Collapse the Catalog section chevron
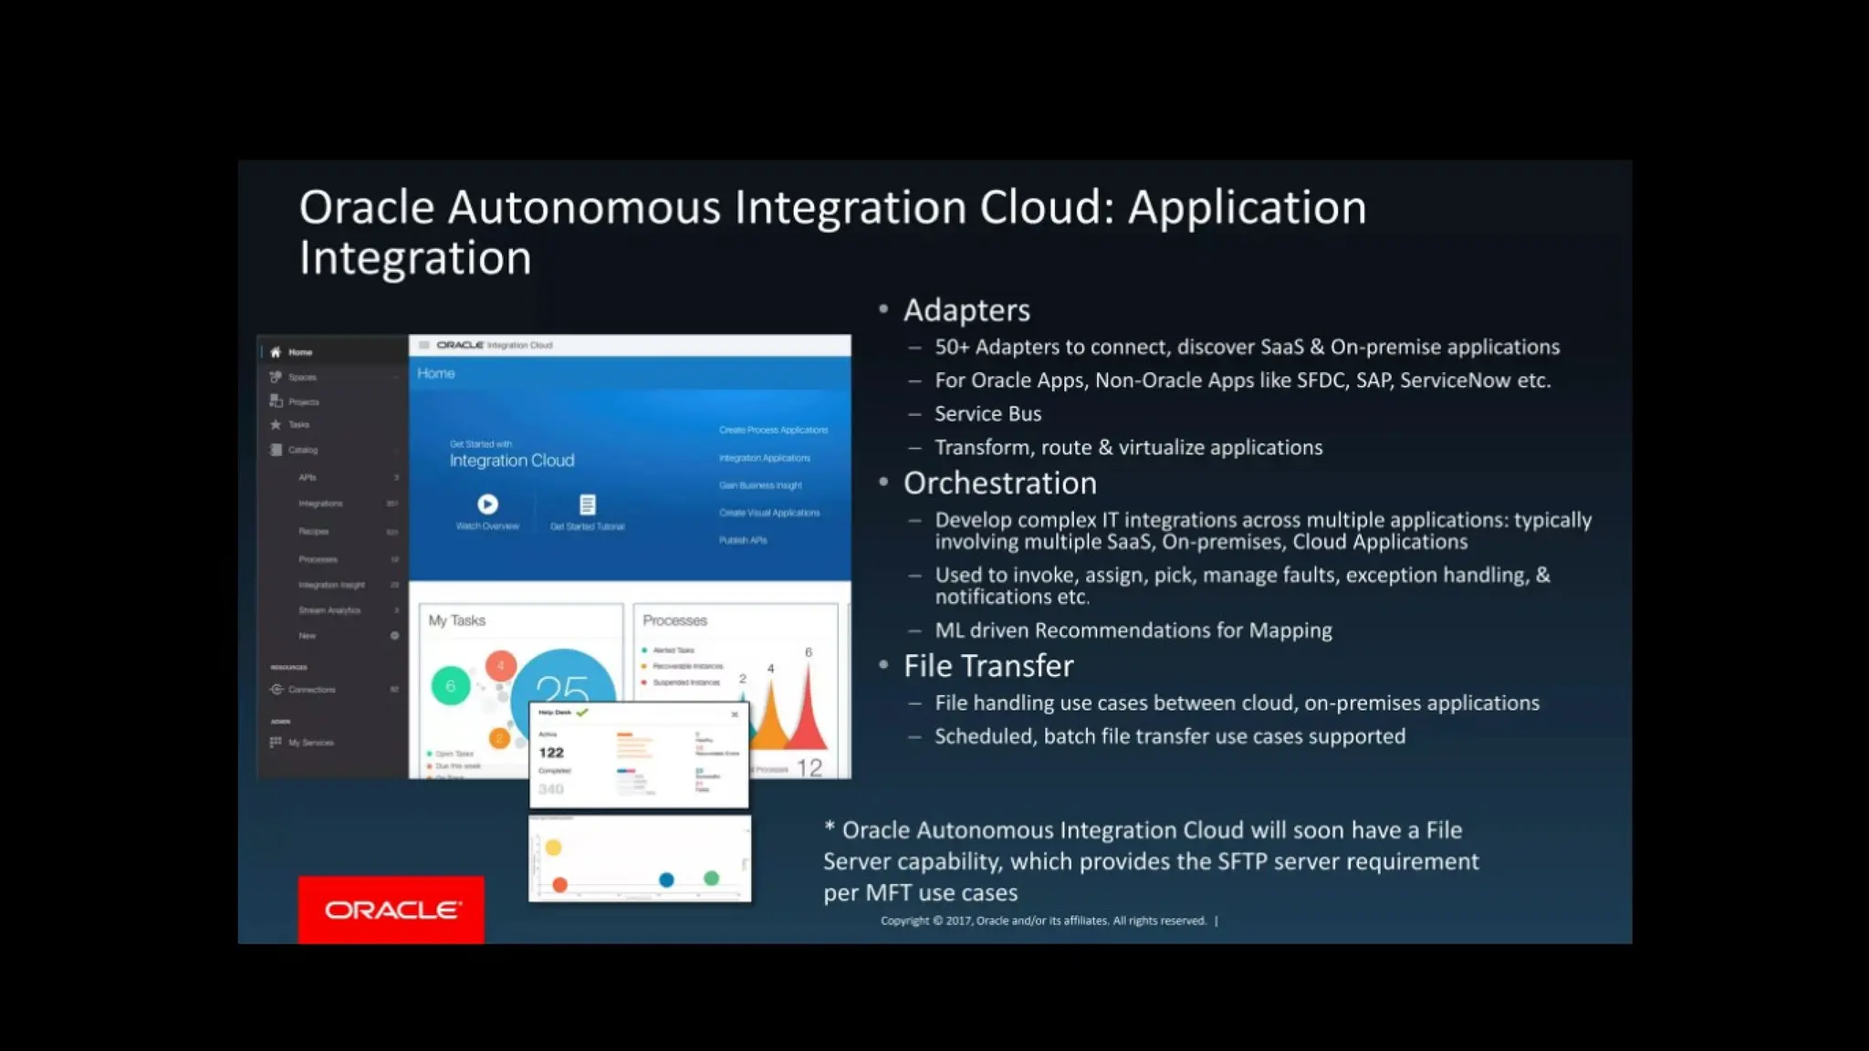The height and width of the screenshot is (1051, 1869). [x=396, y=450]
